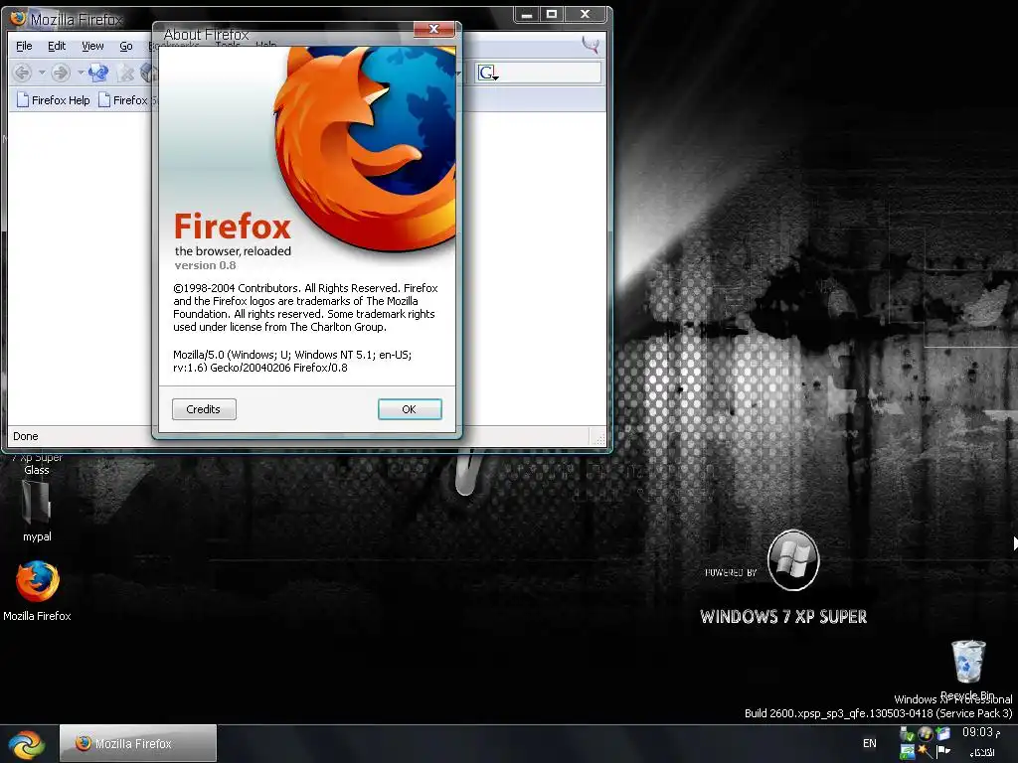Click the network connection tray icon
The width and height of the screenshot is (1018, 763).
[x=907, y=753]
